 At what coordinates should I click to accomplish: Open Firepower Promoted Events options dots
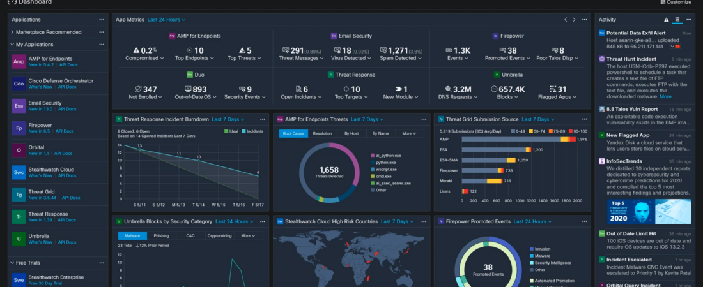(x=584, y=221)
